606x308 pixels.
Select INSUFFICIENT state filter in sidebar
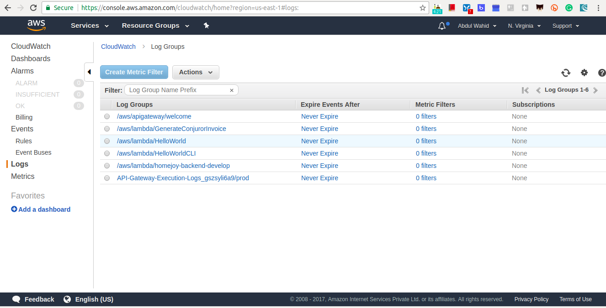[37, 94]
